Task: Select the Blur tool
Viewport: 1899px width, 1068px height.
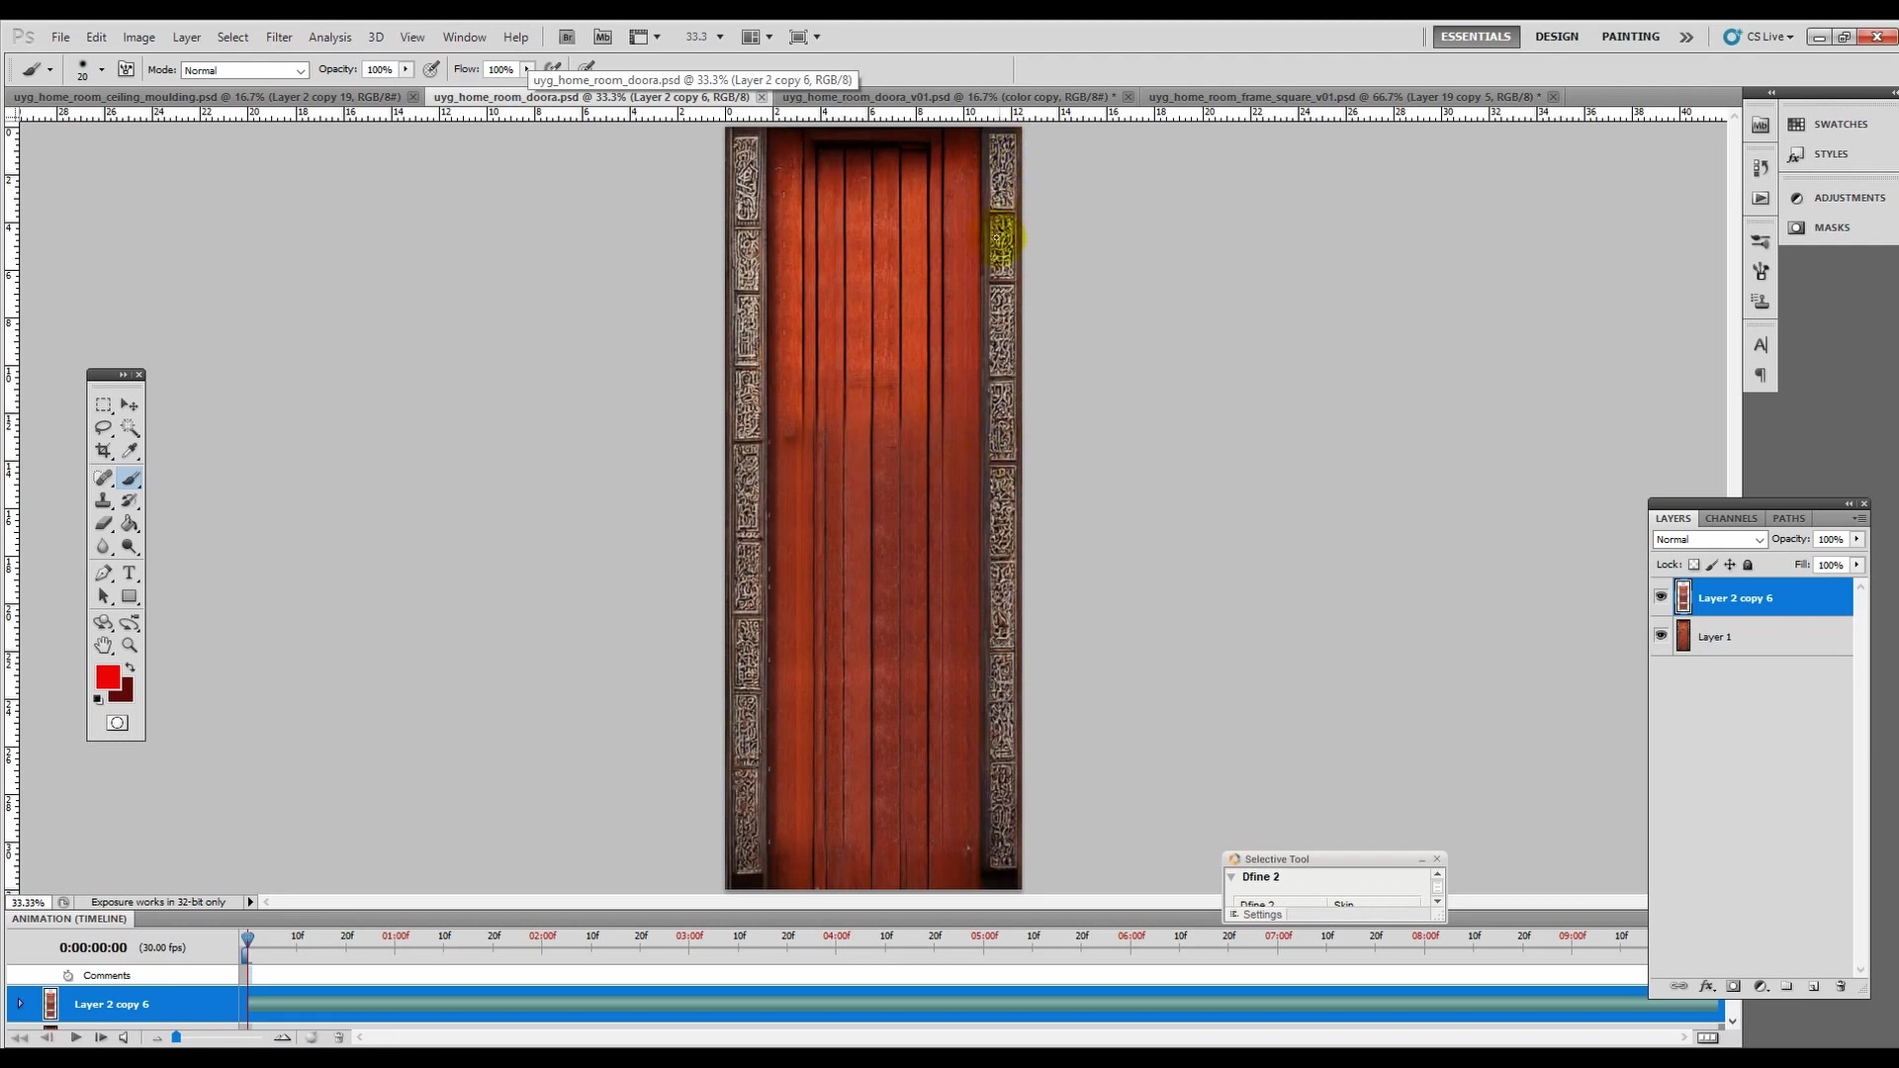Action: 103,546
